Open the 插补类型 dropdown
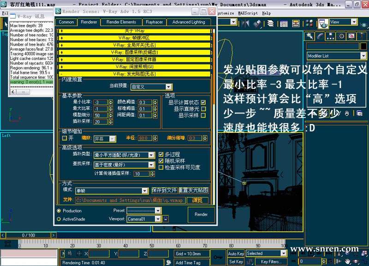Image resolution: width=369 pixels, height=266 pixels. (x=124, y=155)
